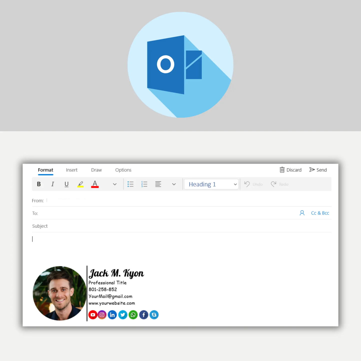Toggle Underline formatting
The image size is (361, 361).
point(66,184)
